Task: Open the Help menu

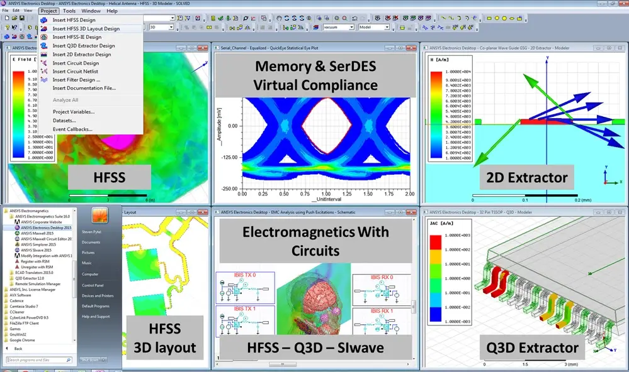Action: tap(112, 11)
